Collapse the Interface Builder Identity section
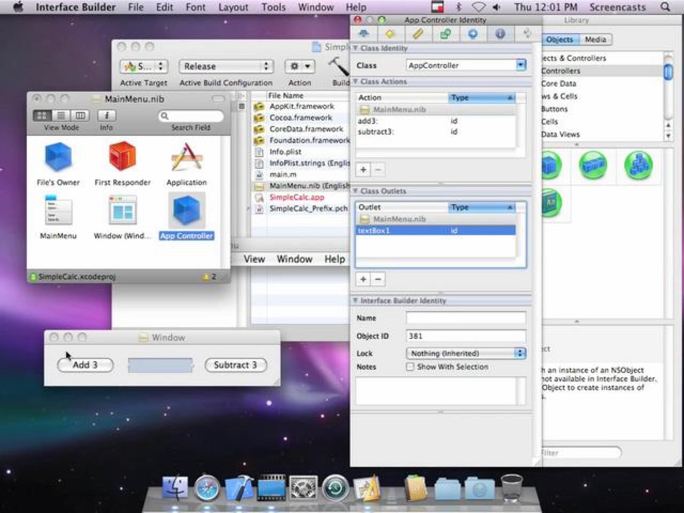 coord(355,300)
